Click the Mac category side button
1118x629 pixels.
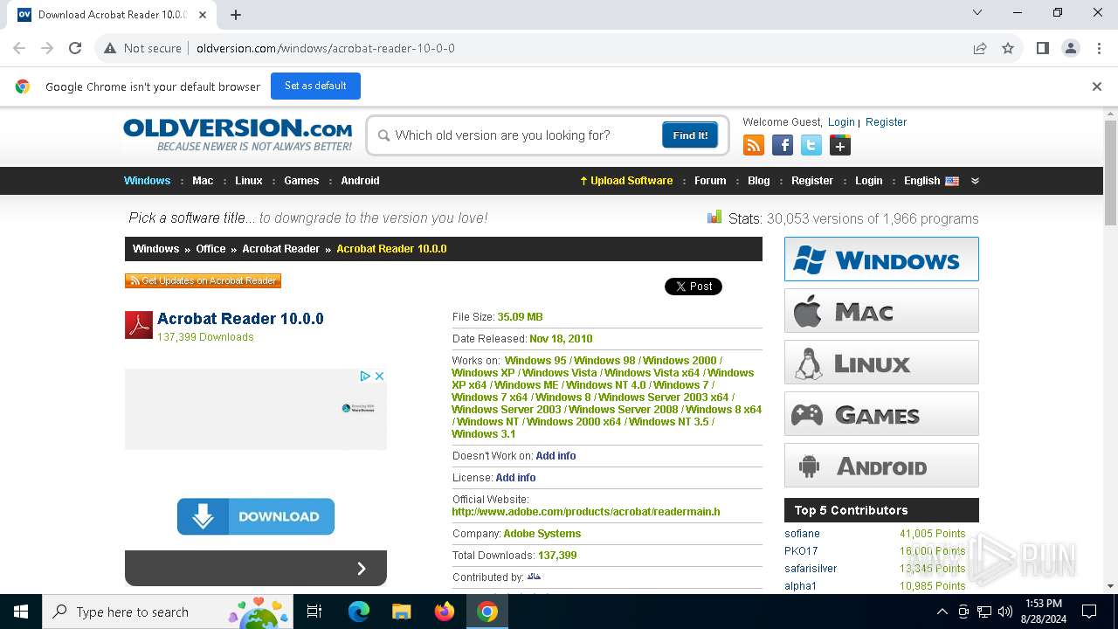(881, 311)
